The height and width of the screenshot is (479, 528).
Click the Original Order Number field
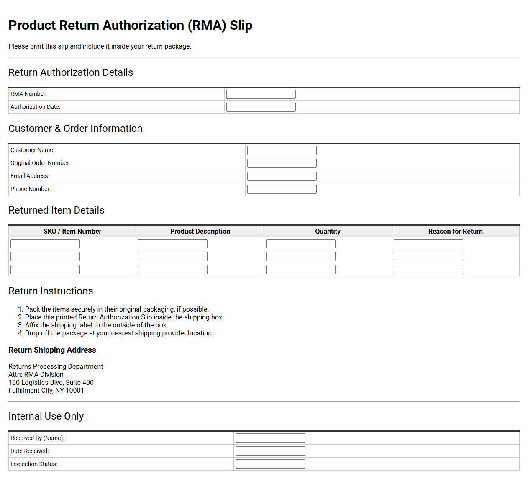282,163
